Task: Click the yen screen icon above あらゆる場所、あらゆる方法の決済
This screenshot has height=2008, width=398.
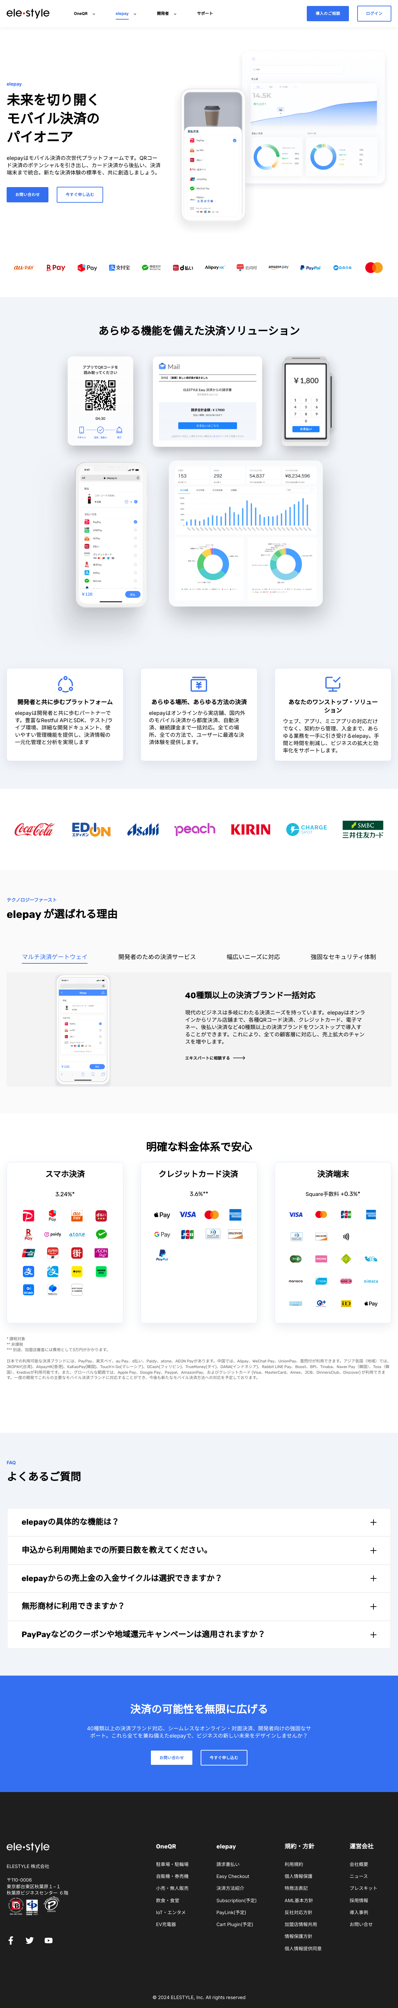Action: tap(199, 684)
